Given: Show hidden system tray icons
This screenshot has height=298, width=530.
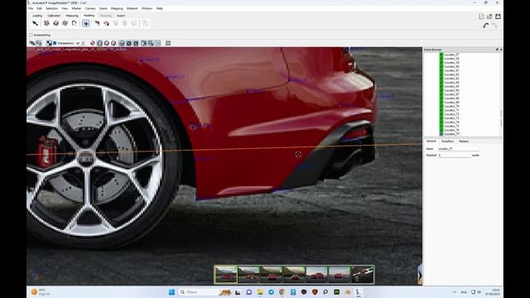Looking at the screenshot, I should (x=455, y=292).
